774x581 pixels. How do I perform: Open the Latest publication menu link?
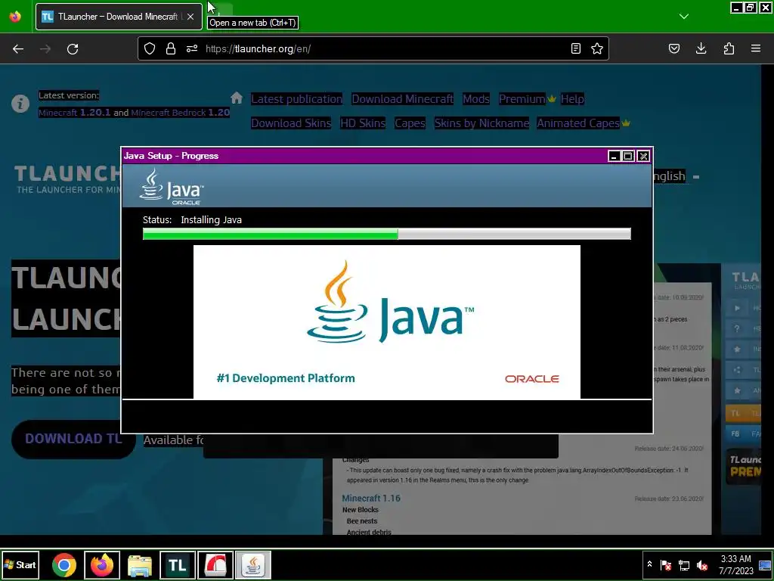coord(296,99)
